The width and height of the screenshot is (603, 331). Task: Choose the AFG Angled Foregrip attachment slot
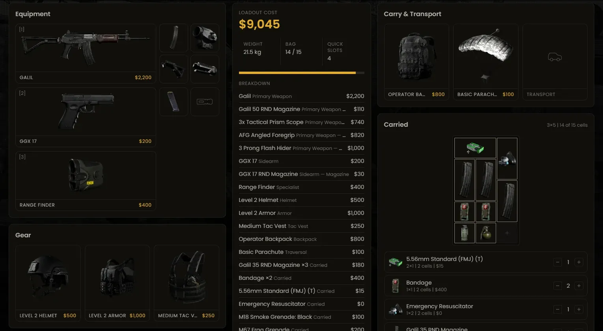point(174,69)
